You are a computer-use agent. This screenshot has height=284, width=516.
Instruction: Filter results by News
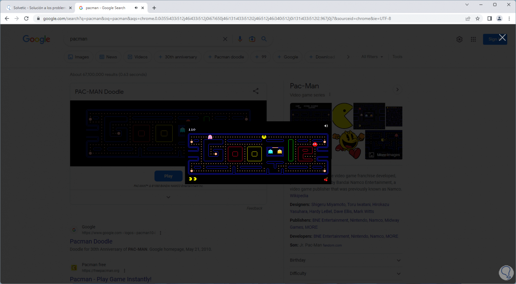pyautogui.click(x=108, y=57)
